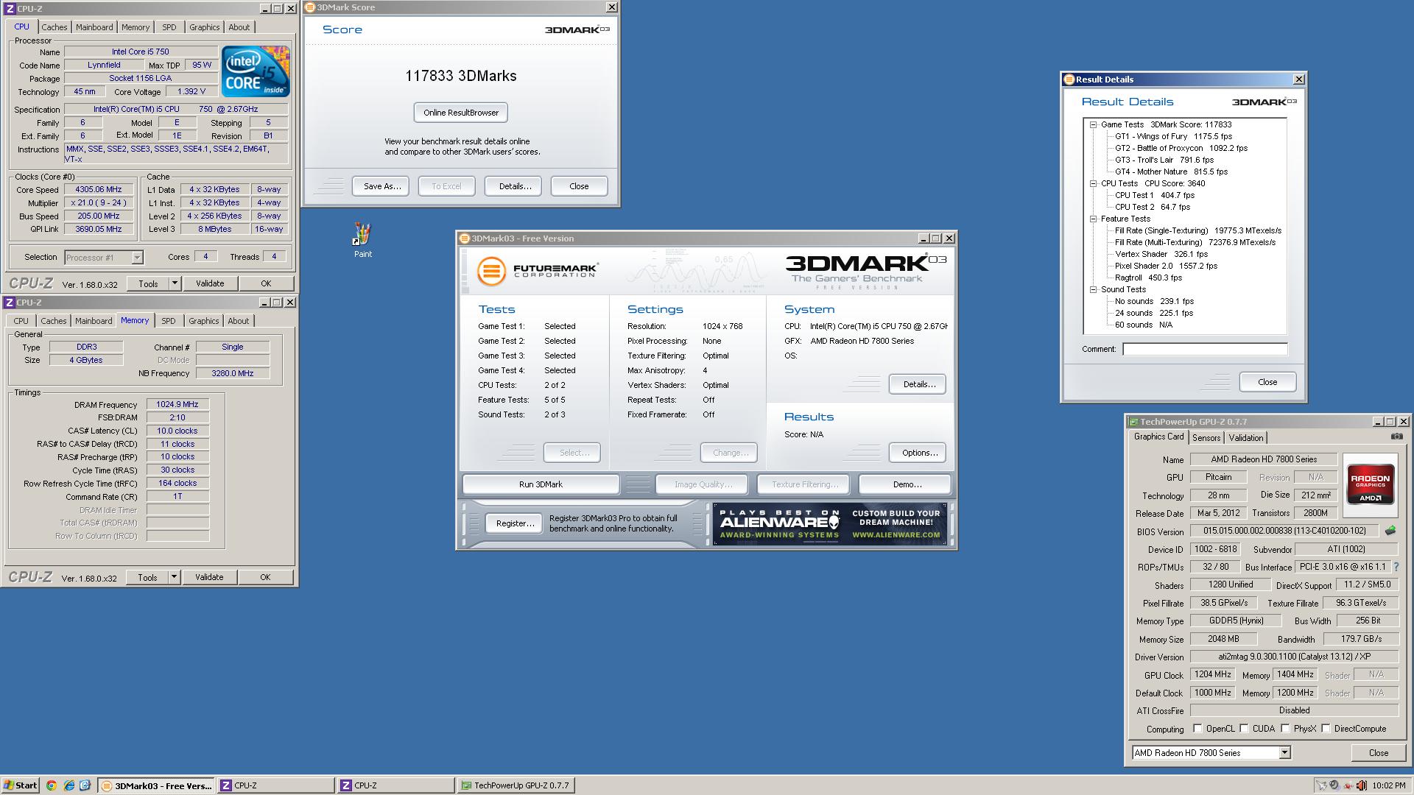The width and height of the screenshot is (1414, 795).
Task: Switch to Mainboard tab in top CPU-Z window
Action: pos(94,27)
